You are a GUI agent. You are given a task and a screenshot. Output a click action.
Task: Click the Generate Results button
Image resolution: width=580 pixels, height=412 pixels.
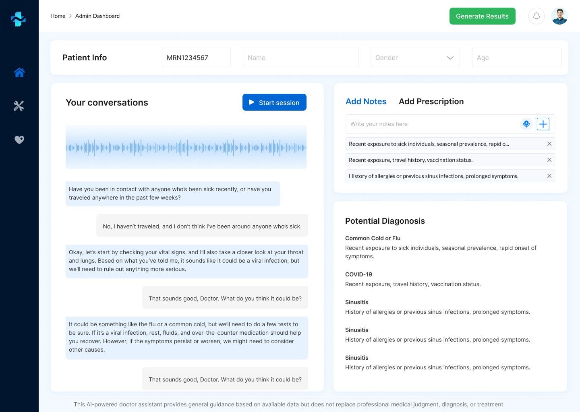coord(482,16)
